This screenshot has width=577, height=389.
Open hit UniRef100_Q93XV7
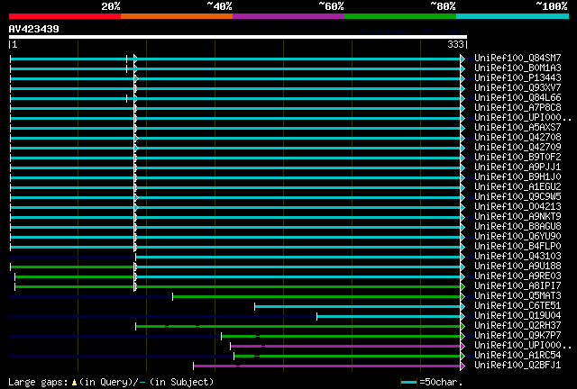517,88
